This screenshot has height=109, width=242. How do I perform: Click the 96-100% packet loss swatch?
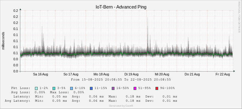pos(157,88)
